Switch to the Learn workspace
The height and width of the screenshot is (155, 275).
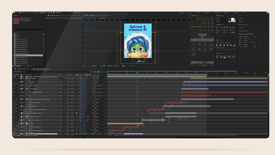198,13
